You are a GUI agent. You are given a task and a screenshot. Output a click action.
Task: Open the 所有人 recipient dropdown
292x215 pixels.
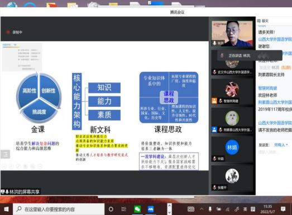coord(281,145)
